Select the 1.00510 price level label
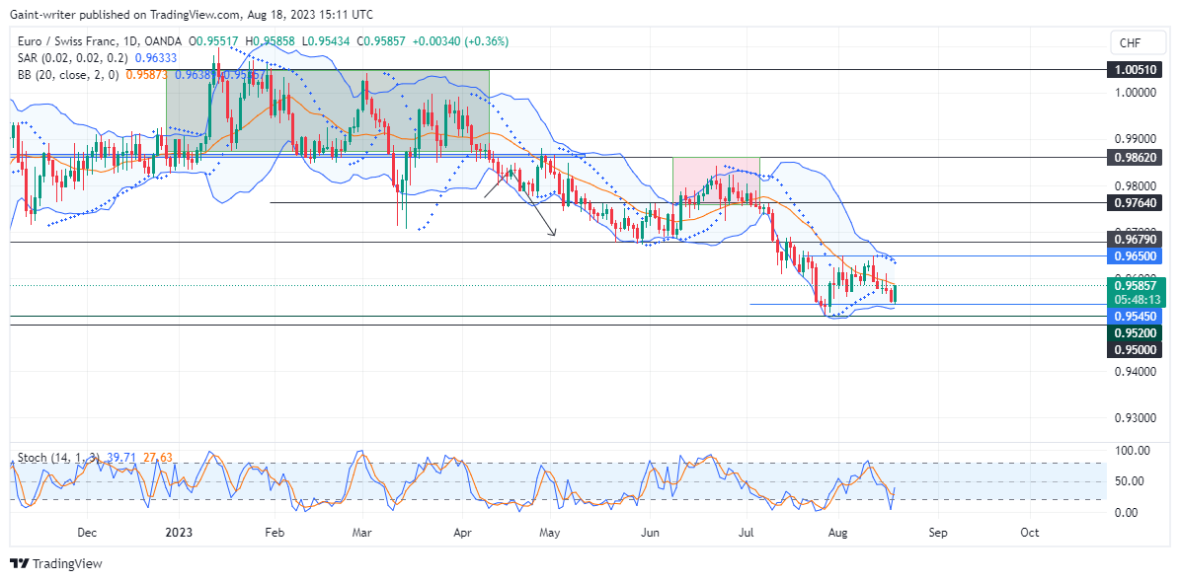The width and height of the screenshot is (1180, 581). point(1135,70)
